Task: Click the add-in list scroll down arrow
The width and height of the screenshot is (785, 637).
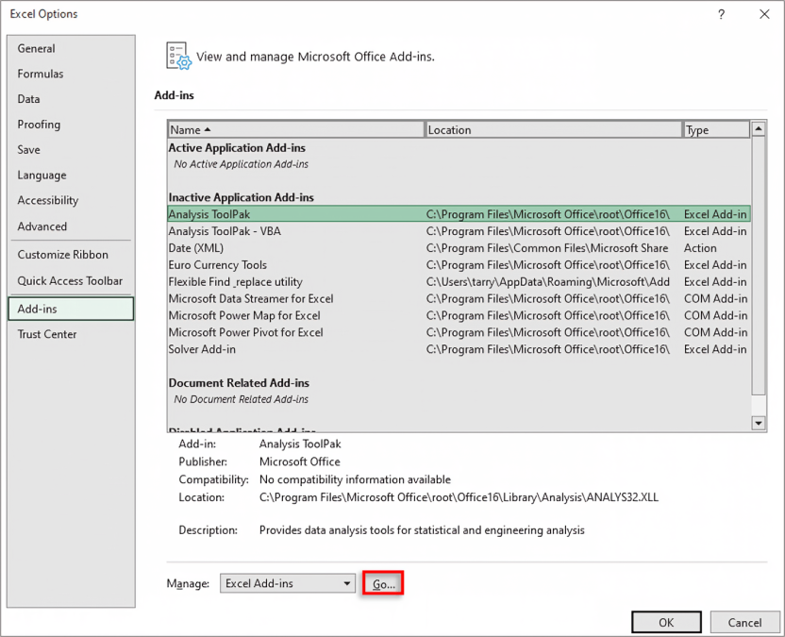Action: tap(759, 423)
